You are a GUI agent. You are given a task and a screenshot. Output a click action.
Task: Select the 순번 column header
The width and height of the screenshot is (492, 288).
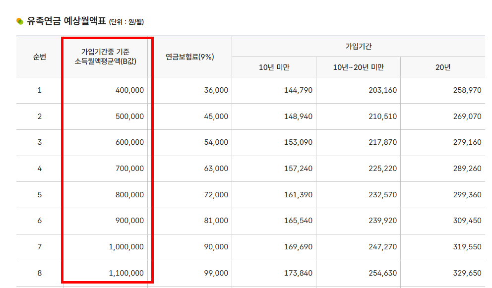37,57
